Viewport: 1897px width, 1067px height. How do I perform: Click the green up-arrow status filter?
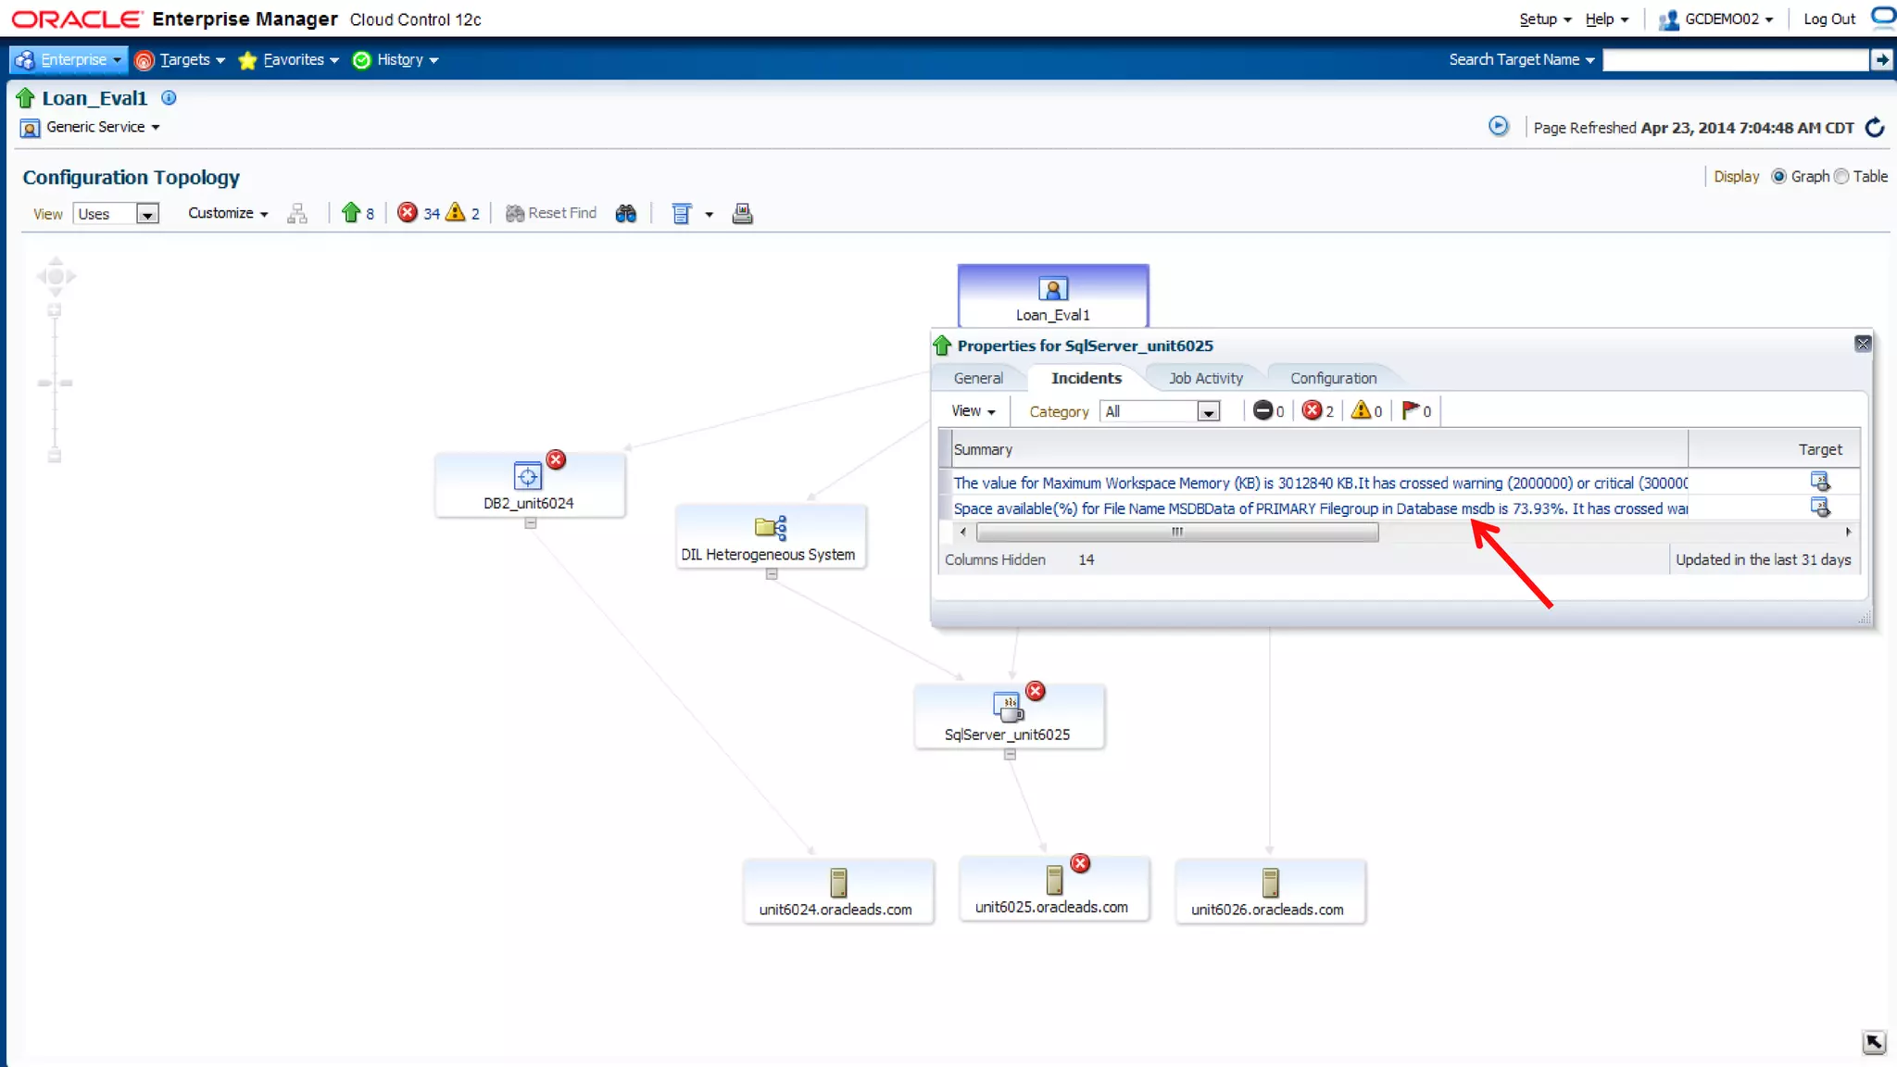click(x=350, y=213)
